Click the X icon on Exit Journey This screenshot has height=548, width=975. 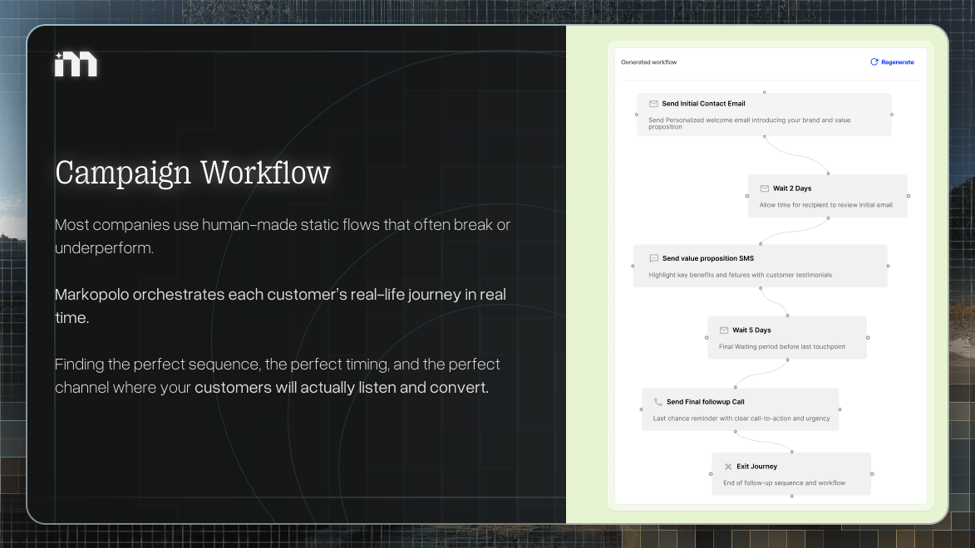tap(728, 467)
